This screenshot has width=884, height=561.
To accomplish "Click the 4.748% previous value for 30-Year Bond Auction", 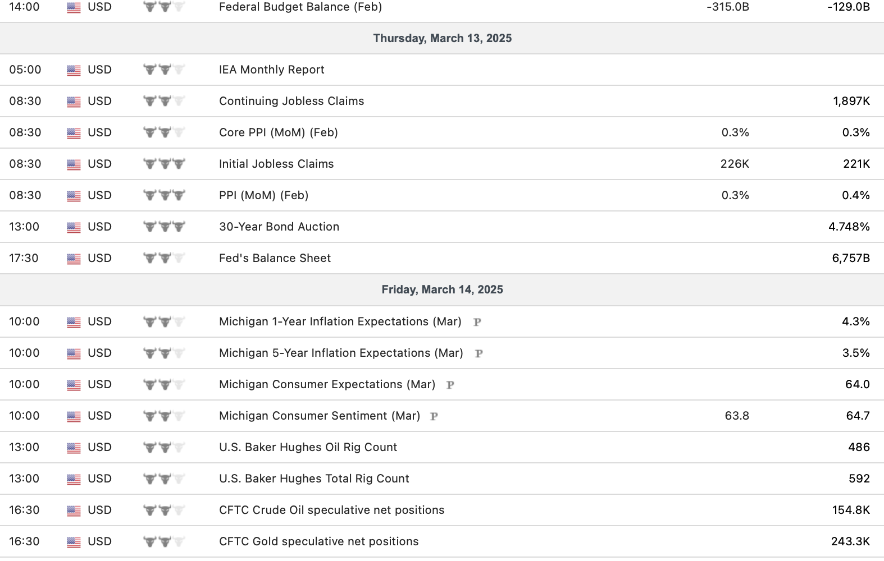I will point(849,227).
